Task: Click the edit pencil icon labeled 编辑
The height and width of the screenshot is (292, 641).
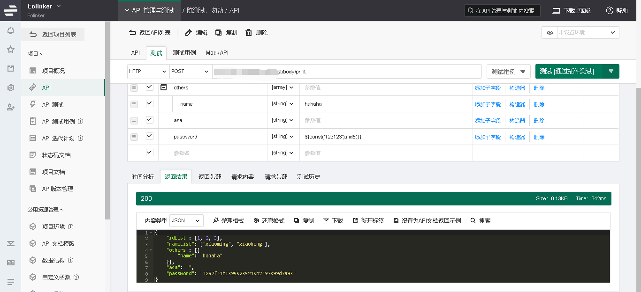Action: point(189,33)
